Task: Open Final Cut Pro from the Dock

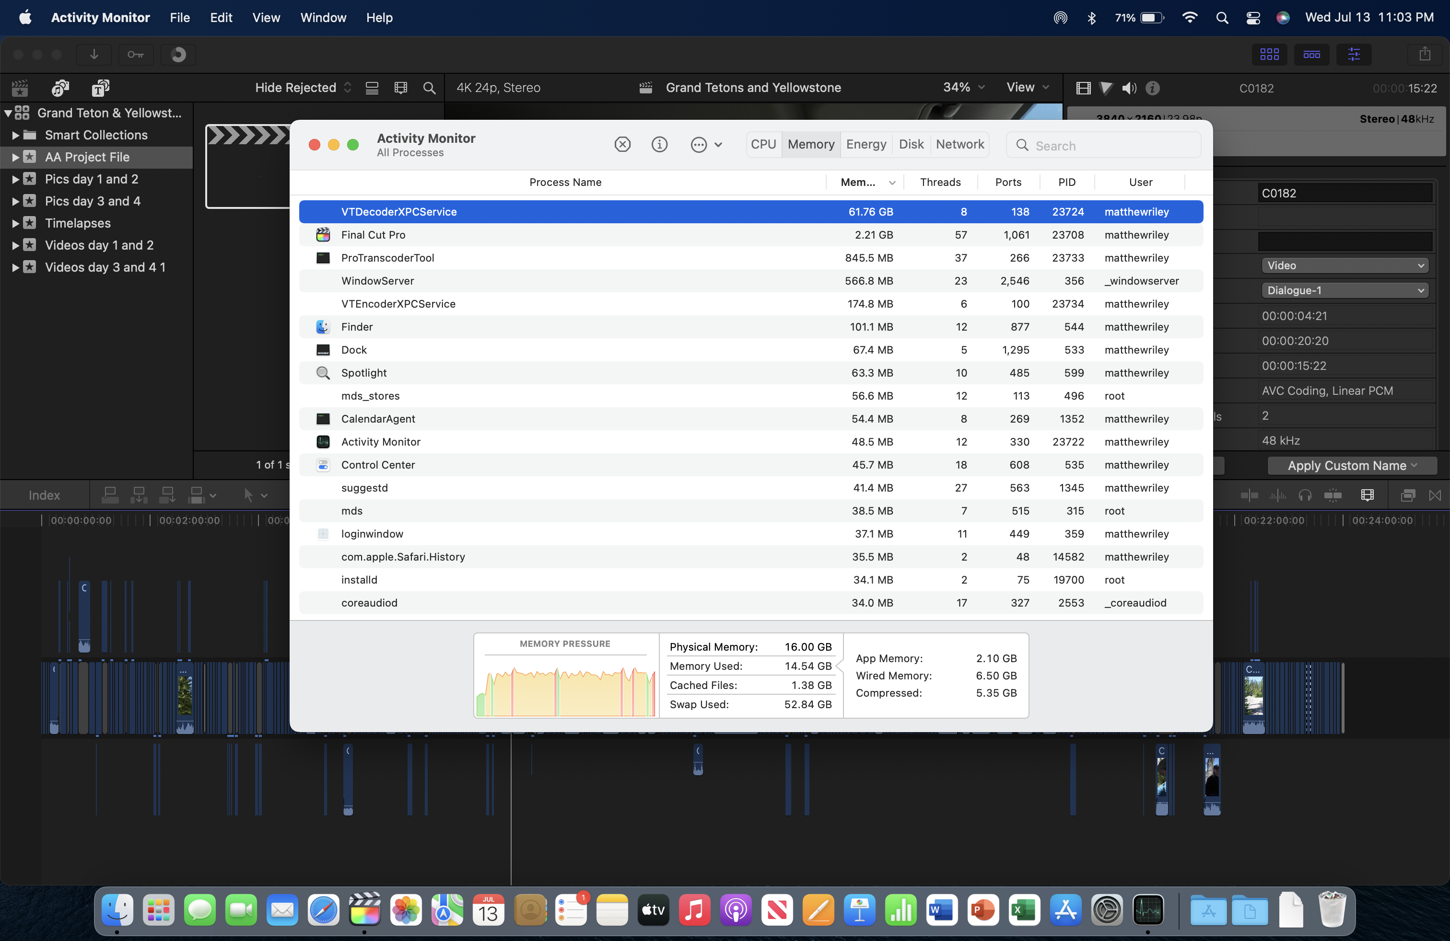Action: click(x=364, y=910)
